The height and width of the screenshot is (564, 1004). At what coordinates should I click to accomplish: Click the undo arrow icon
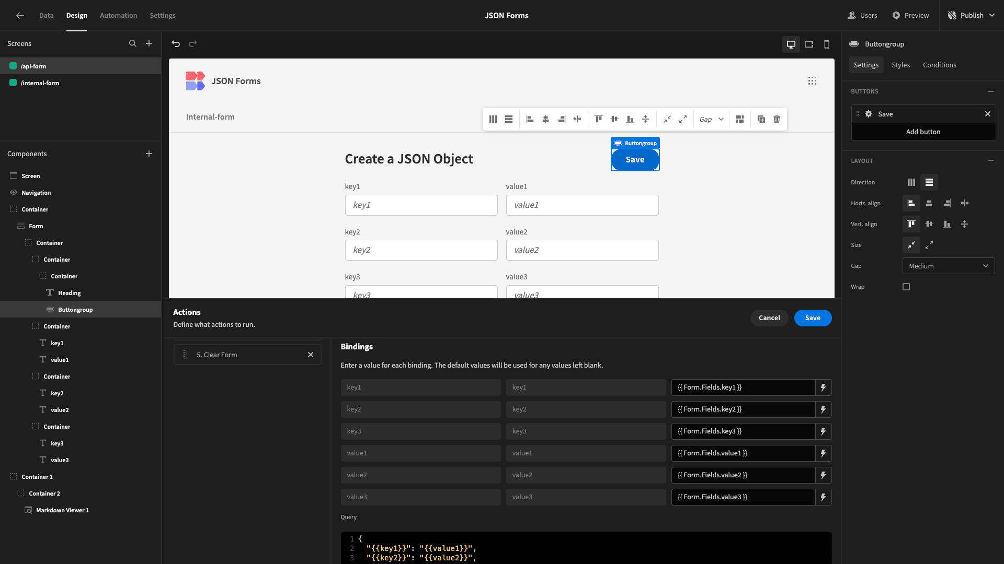176,44
